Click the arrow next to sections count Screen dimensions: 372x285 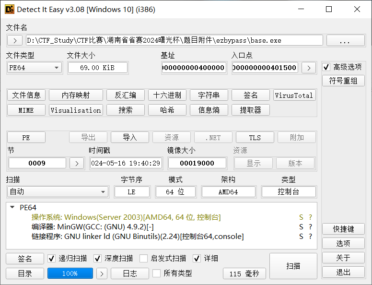click(x=77, y=164)
